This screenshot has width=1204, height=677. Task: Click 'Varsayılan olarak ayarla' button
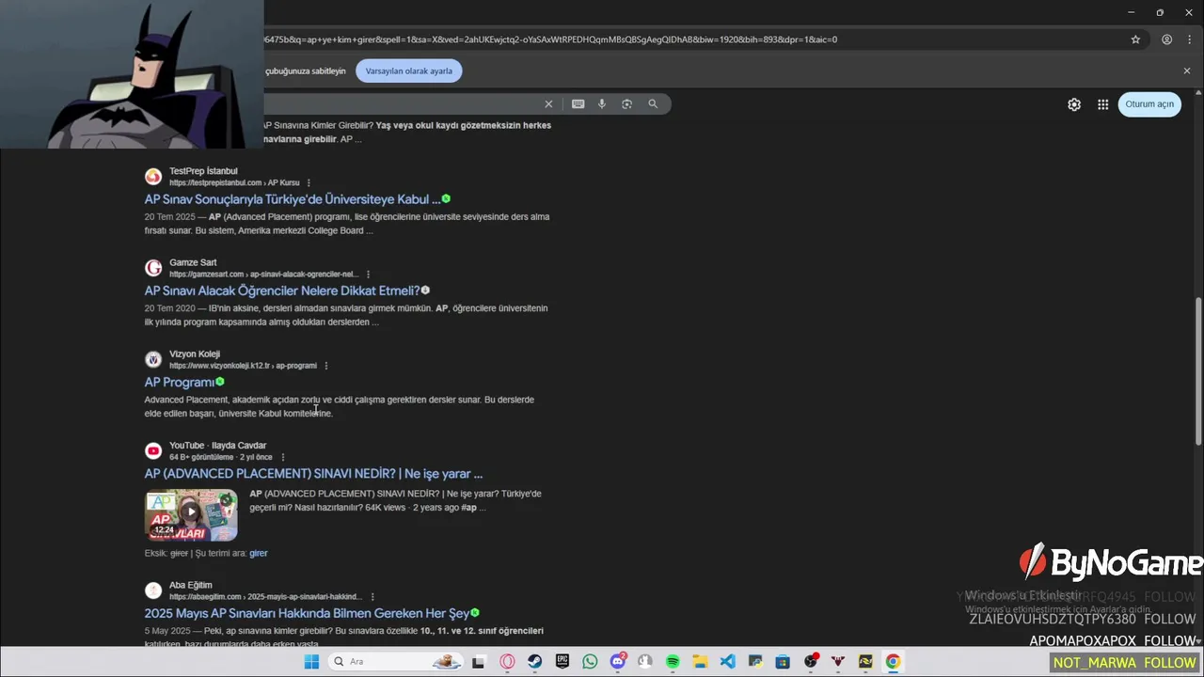point(408,71)
